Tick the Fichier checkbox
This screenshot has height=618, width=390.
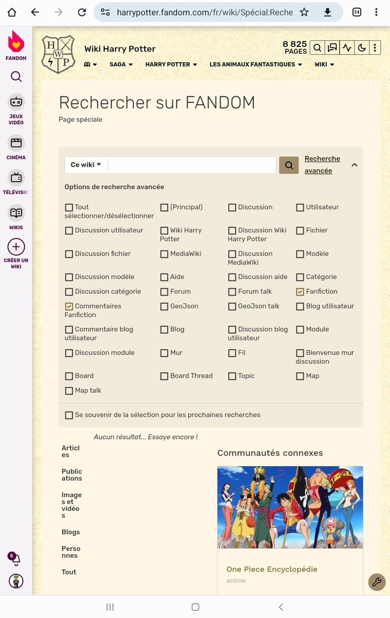click(300, 230)
